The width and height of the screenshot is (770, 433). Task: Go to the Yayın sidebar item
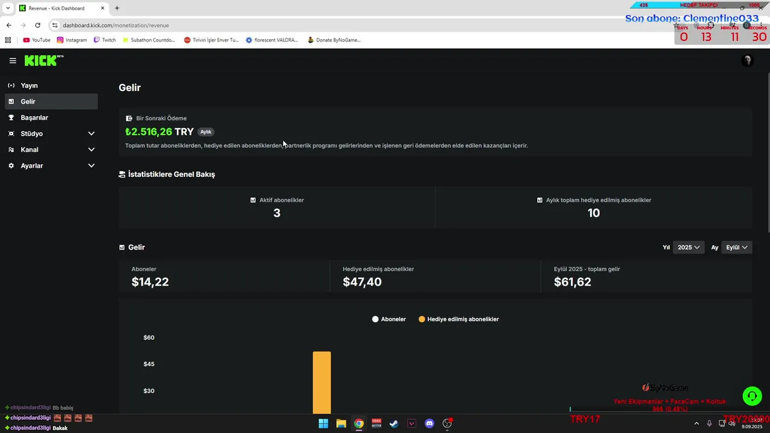[51, 85]
